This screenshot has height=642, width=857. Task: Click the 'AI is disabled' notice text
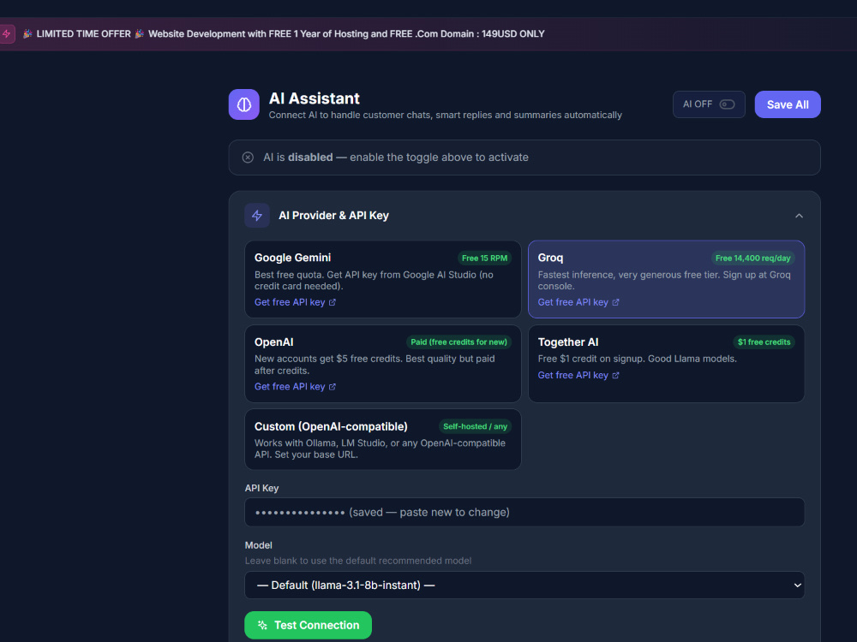click(396, 158)
